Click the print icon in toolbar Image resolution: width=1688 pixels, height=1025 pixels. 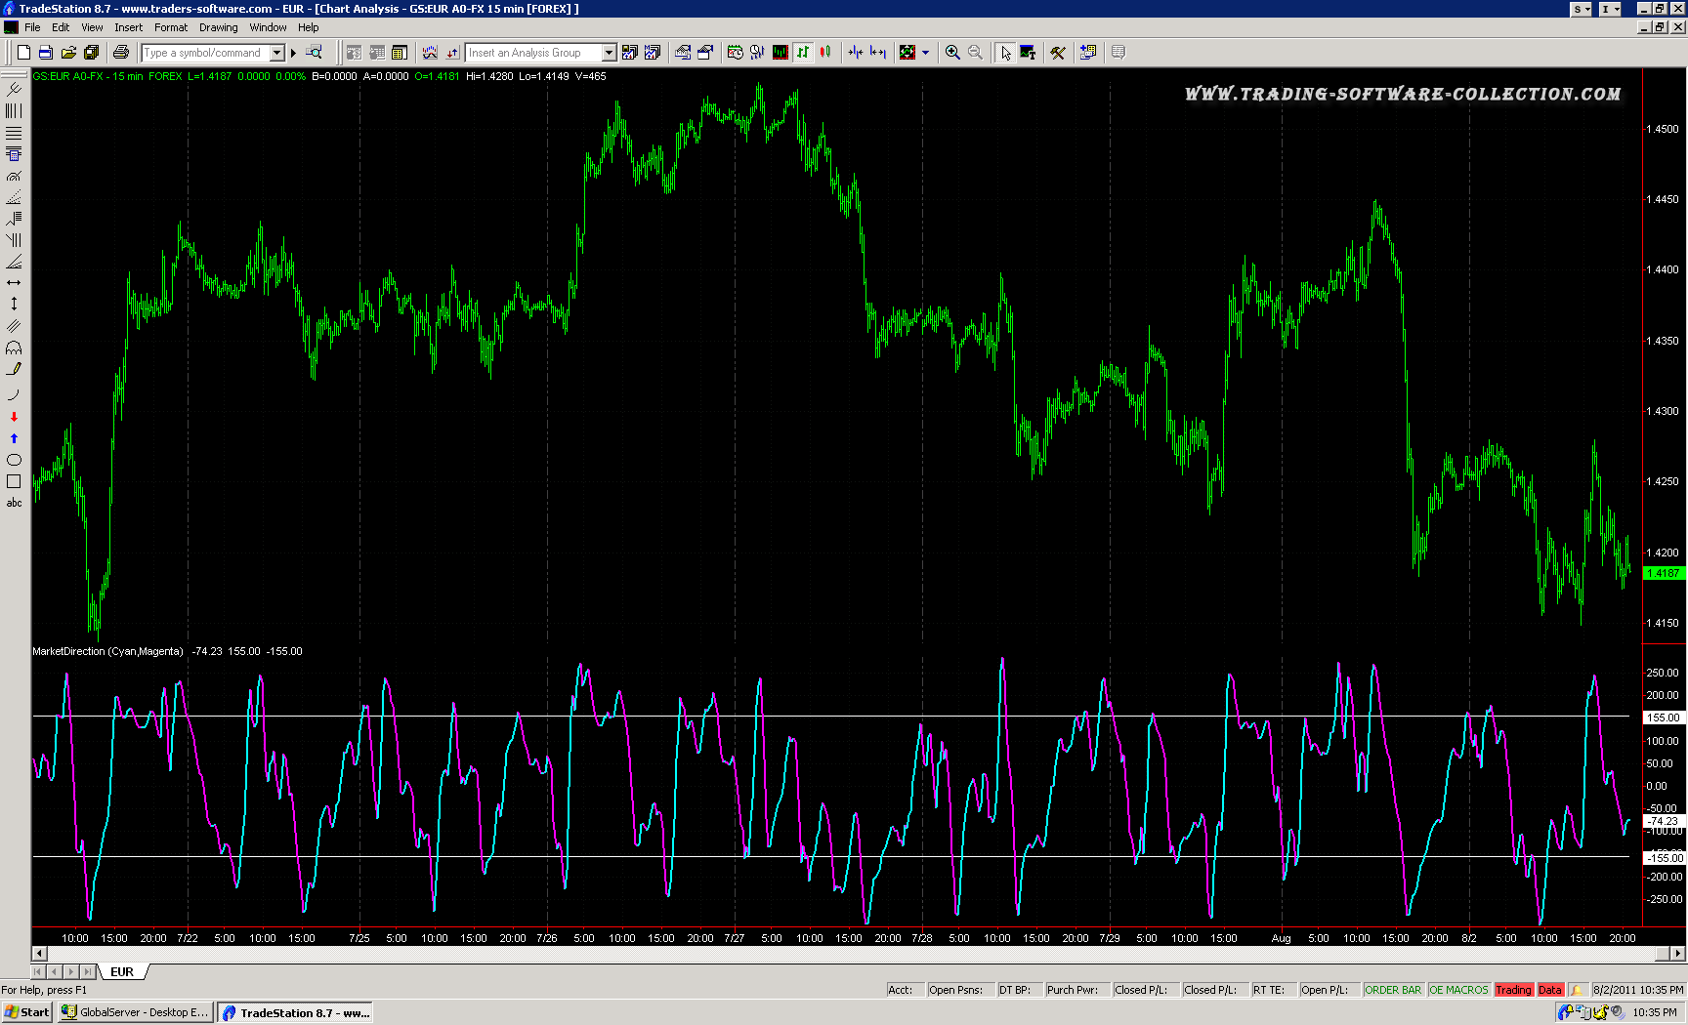121,53
